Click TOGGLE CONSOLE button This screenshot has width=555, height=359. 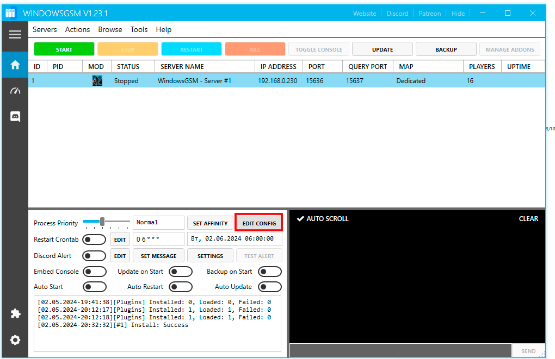click(x=319, y=49)
